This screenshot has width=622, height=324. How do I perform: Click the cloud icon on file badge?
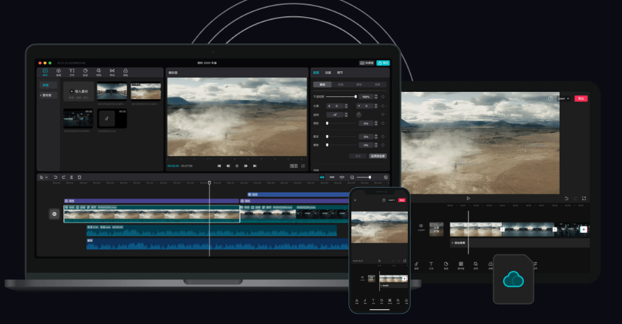tap(513, 279)
